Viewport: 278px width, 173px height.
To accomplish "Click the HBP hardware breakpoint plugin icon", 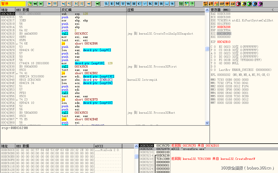I will click(222, 4).
